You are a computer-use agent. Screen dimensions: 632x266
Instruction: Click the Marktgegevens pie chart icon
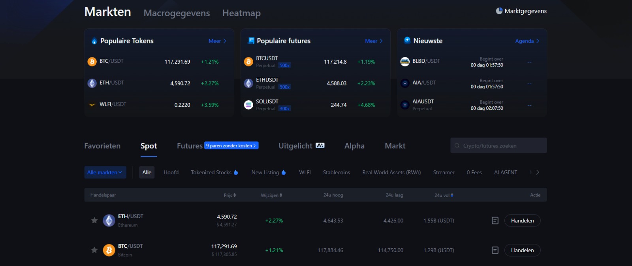tap(499, 11)
